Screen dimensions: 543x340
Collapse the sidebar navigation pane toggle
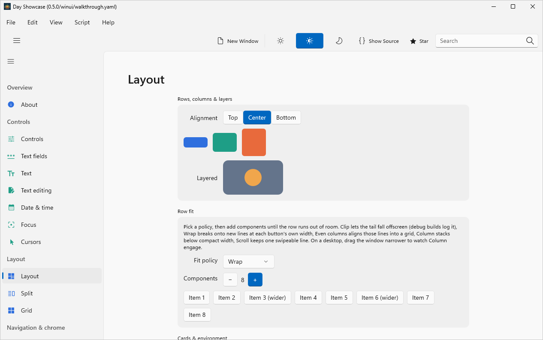(11, 61)
